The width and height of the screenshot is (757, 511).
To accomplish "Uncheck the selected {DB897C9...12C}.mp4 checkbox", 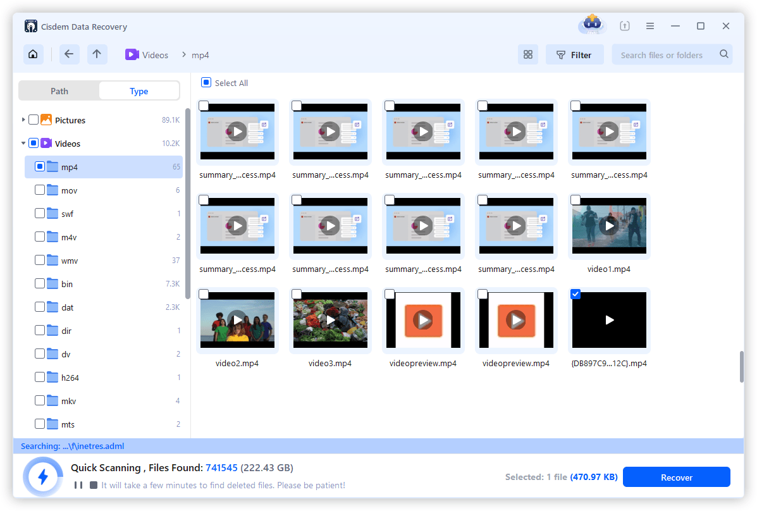I will point(575,294).
